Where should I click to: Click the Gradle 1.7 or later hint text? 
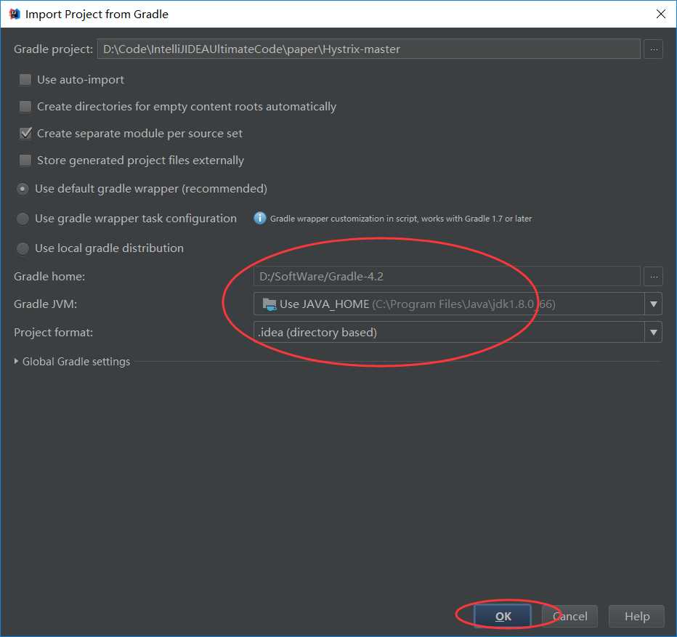coord(401,219)
